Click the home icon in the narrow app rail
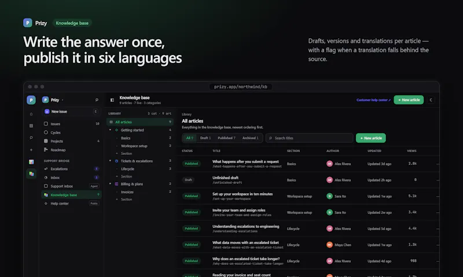463x277 pixels. click(31, 114)
